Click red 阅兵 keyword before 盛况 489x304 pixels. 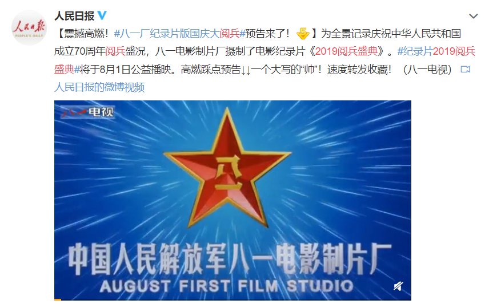point(115,51)
